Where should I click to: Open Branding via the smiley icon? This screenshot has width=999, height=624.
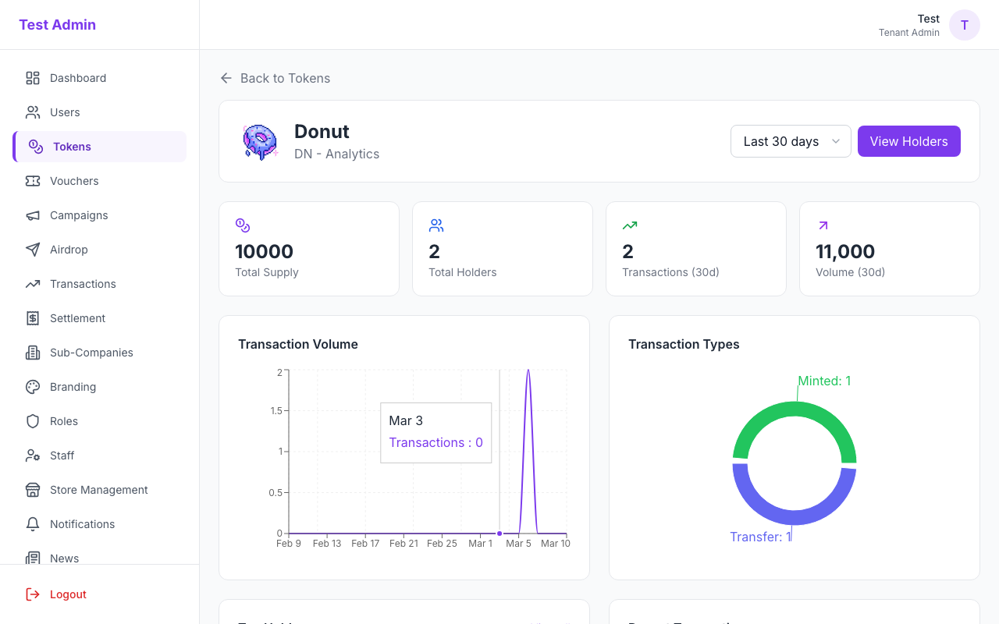click(32, 387)
